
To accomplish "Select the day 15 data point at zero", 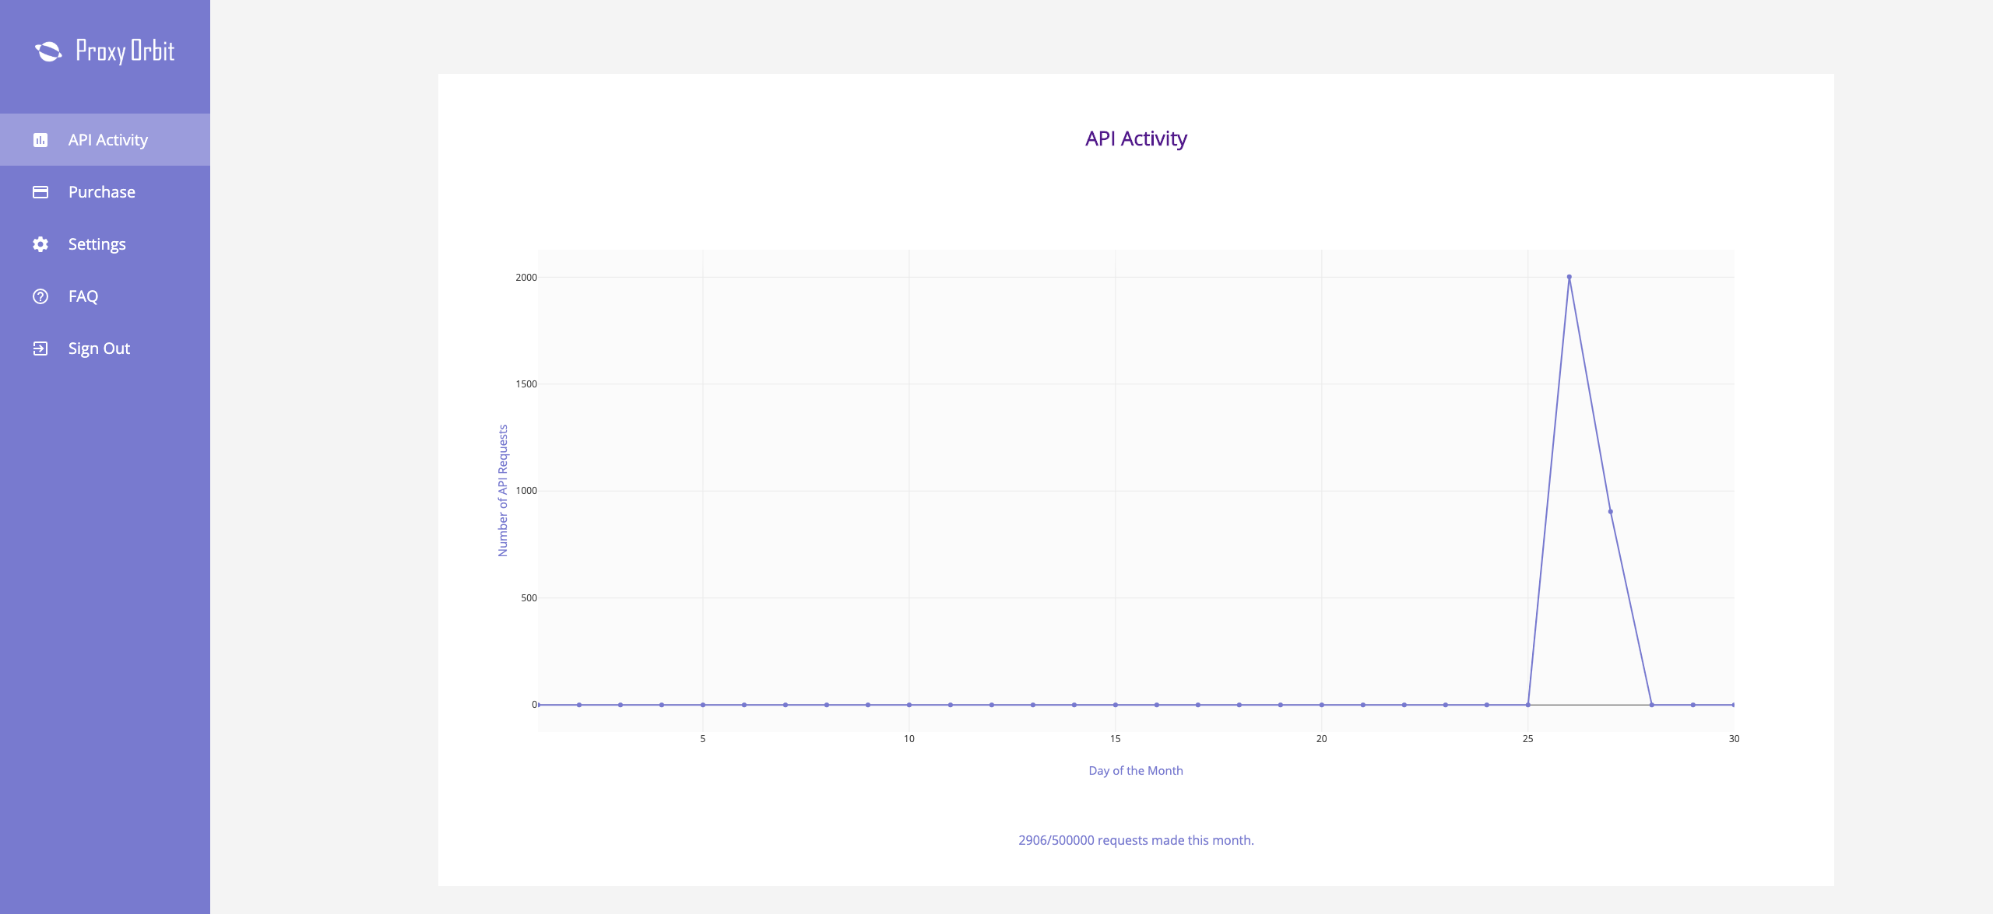I will coord(1116,705).
